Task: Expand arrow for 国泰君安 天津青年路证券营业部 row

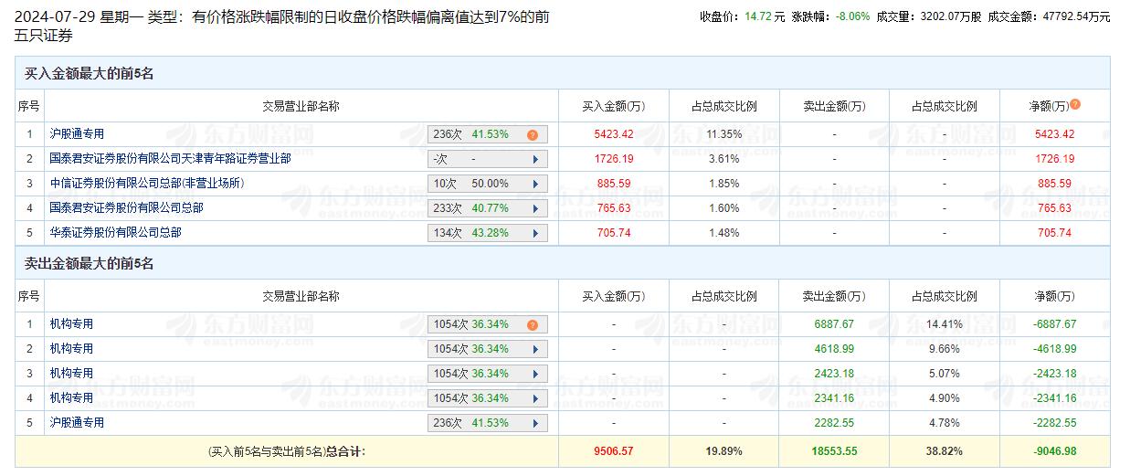Action: pyautogui.click(x=535, y=159)
